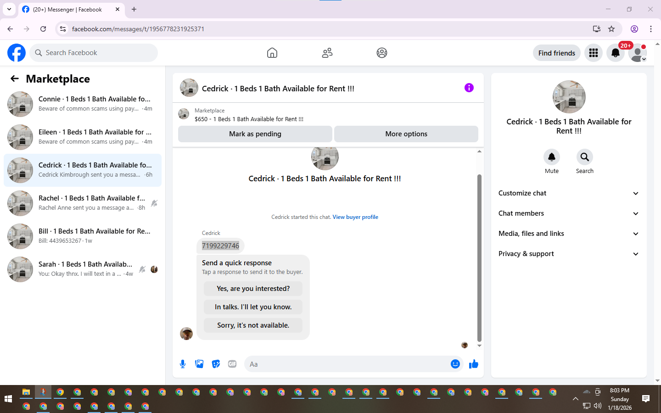Screen dimensions: 661x413
Task: Open the notifications bell icon
Action: 616,53
